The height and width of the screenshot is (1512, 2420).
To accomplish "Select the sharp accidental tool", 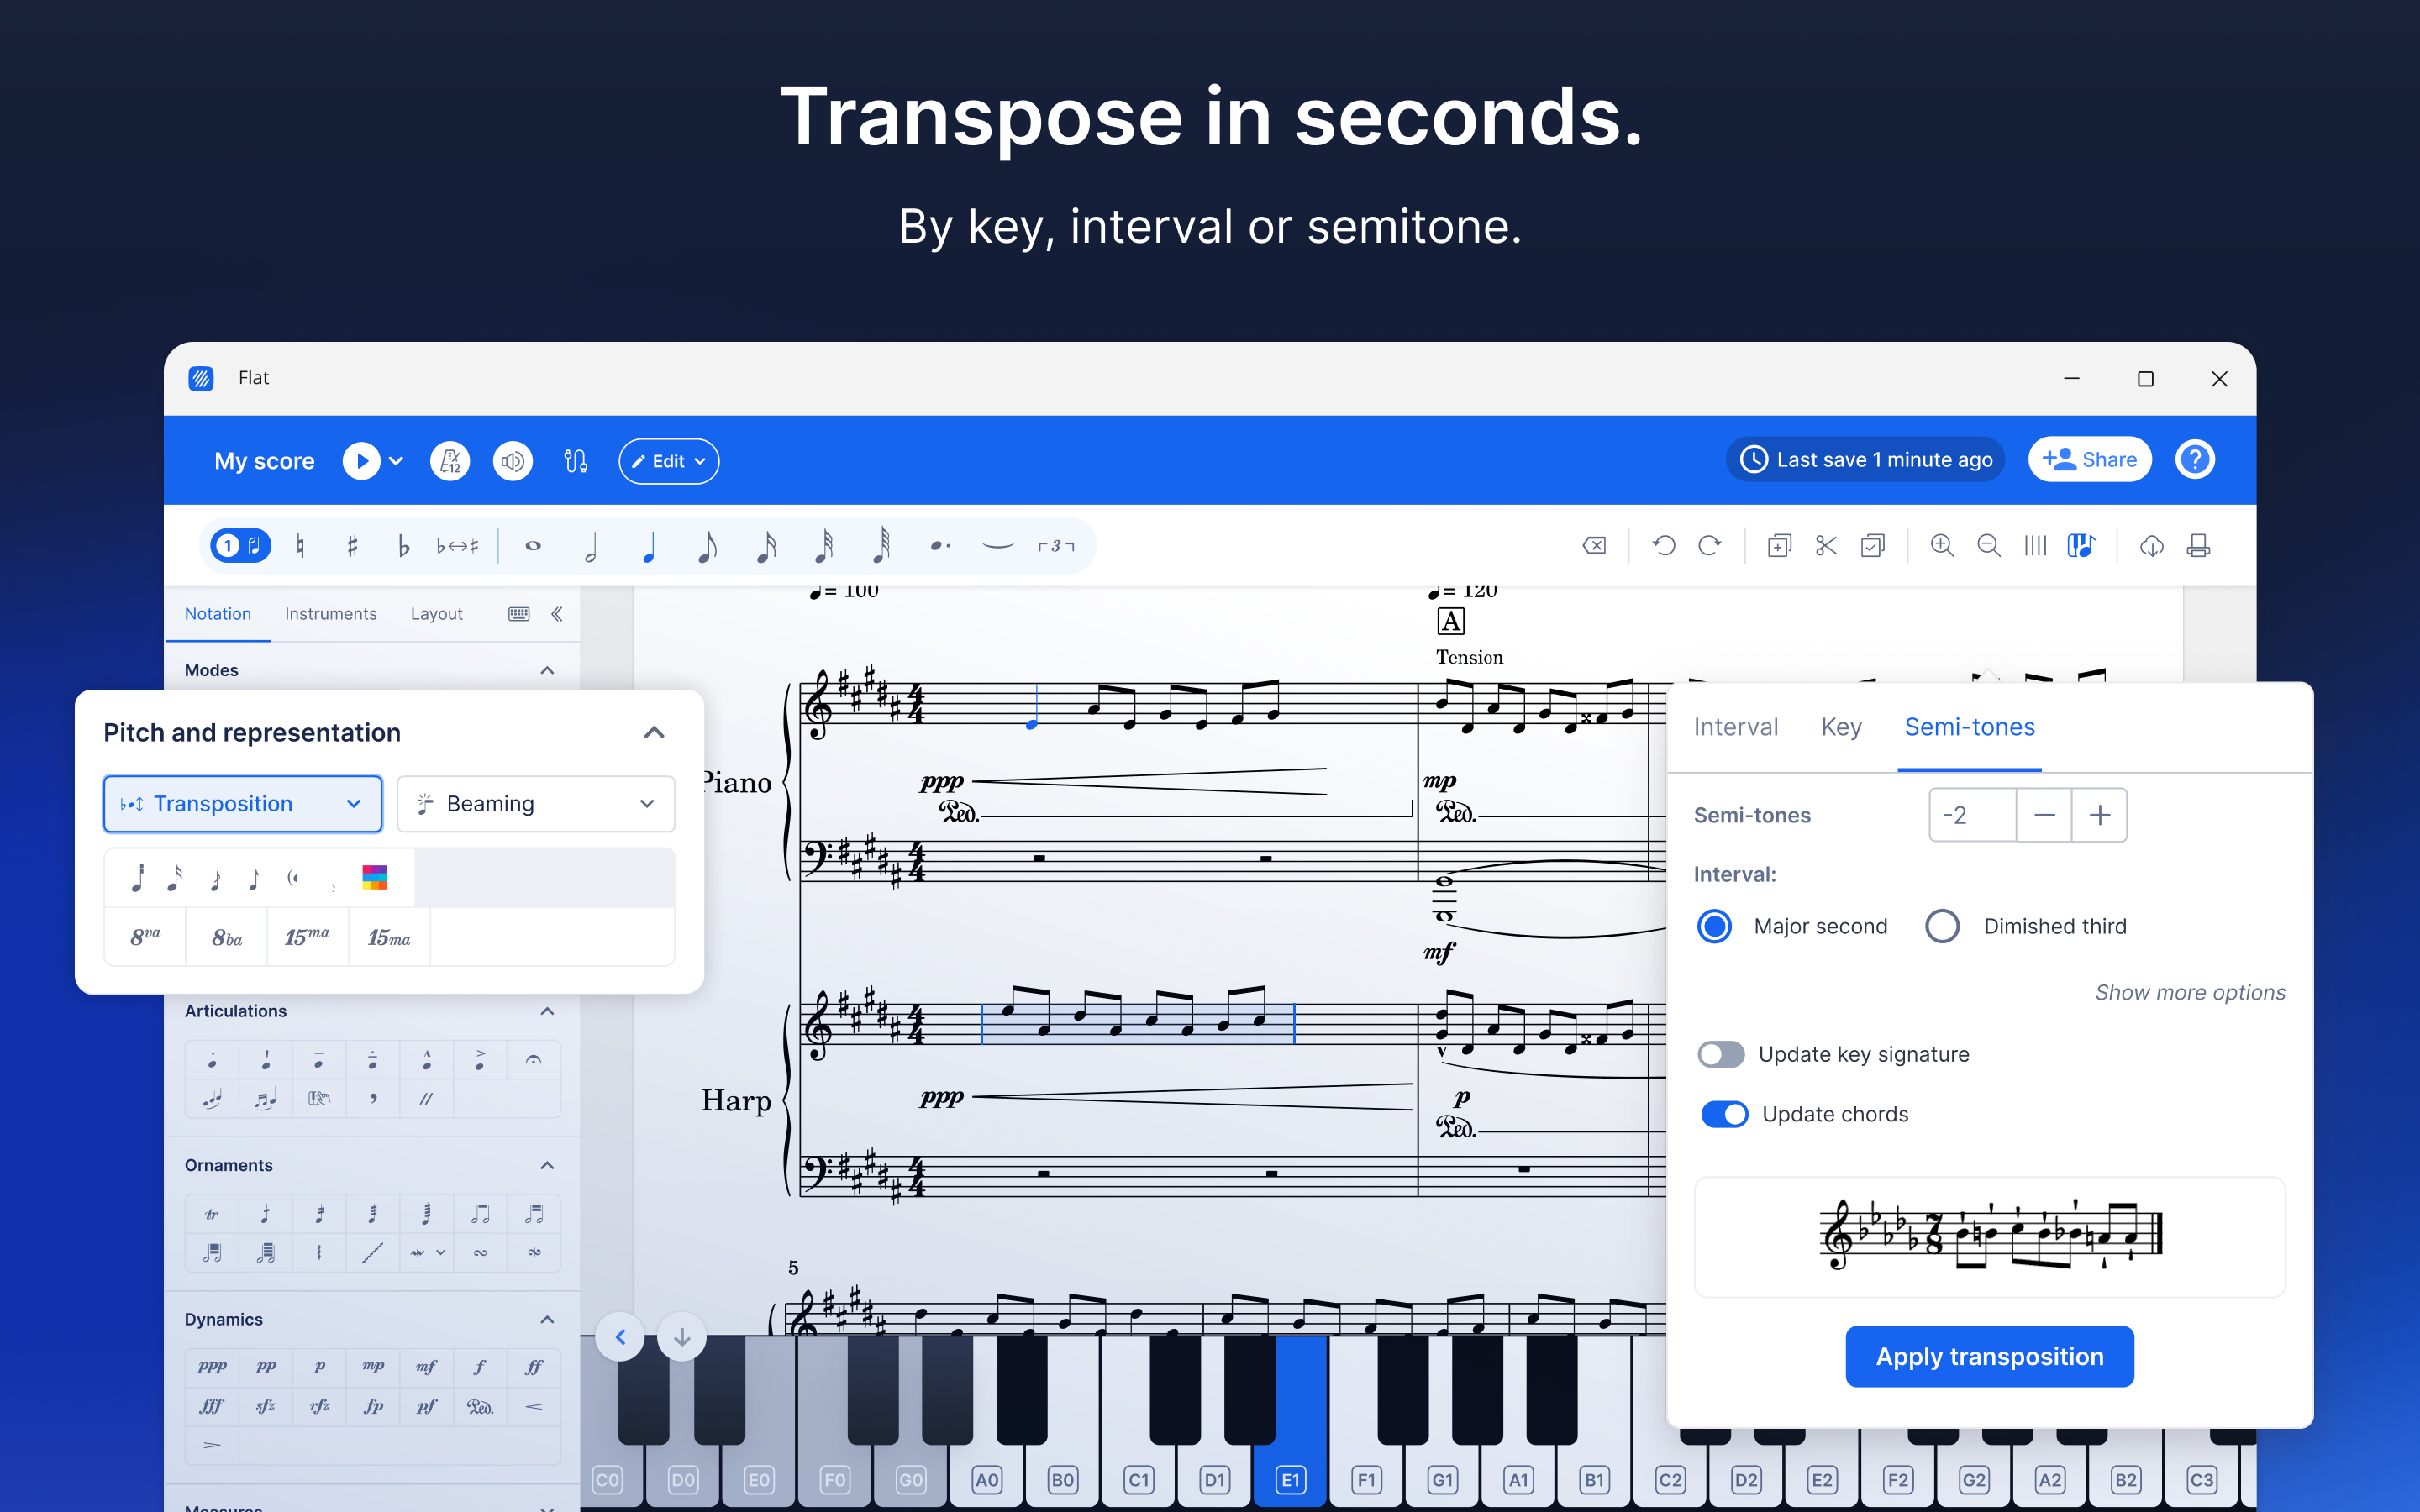I will coord(352,546).
